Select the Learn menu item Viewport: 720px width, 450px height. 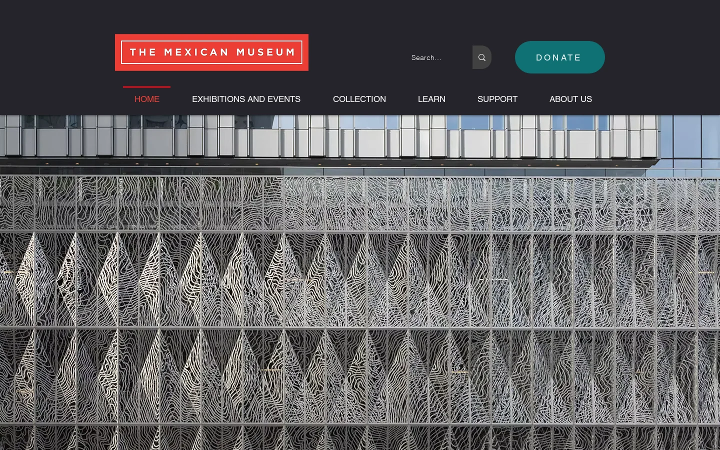click(x=431, y=99)
